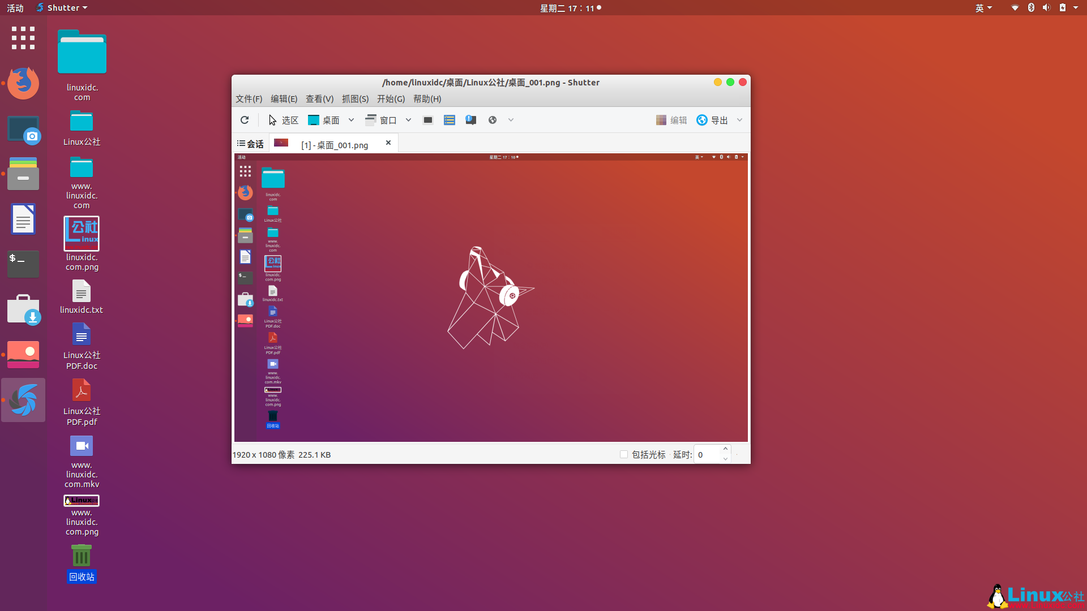Image resolution: width=1087 pixels, height=611 pixels.
Task: Open the clock calendar in top bar
Action: point(570,8)
